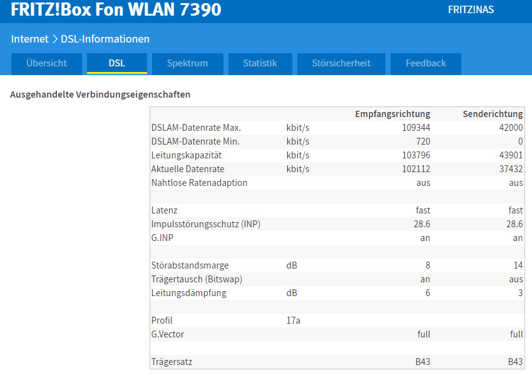Select the Empfangsrichtung column header

pos(392,114)
